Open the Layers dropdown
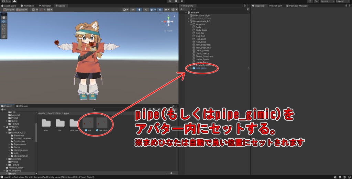 (327, 1)
